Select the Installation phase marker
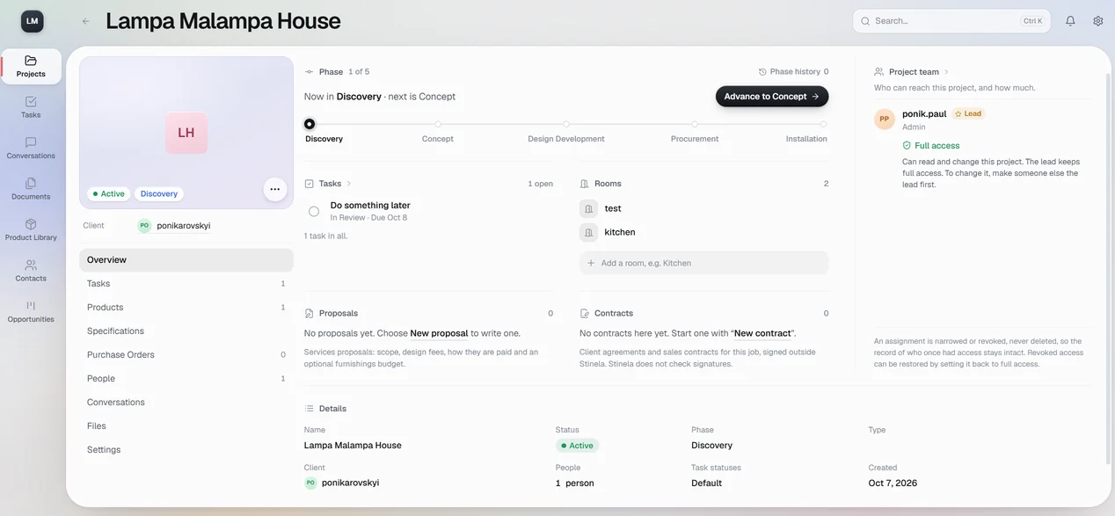The image size is (1115, 516). coord(823,124)
